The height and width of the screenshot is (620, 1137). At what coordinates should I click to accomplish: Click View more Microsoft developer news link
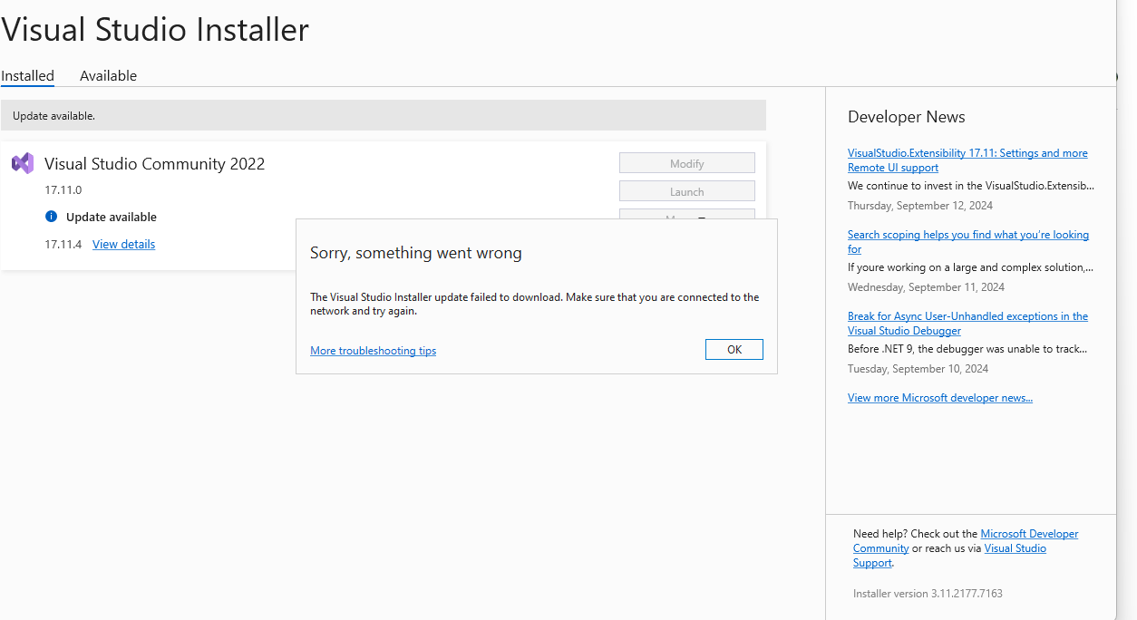tap(940, 398)
